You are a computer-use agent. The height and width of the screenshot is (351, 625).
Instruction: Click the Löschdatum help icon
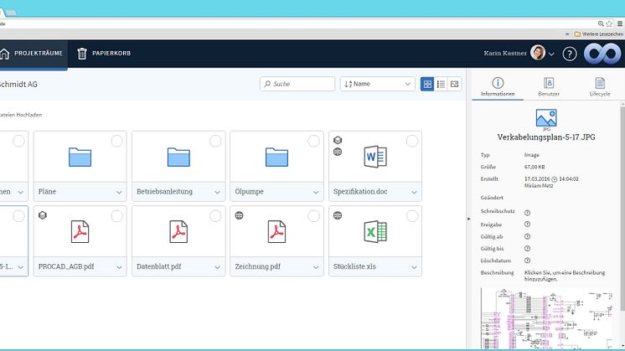[527, 261]
